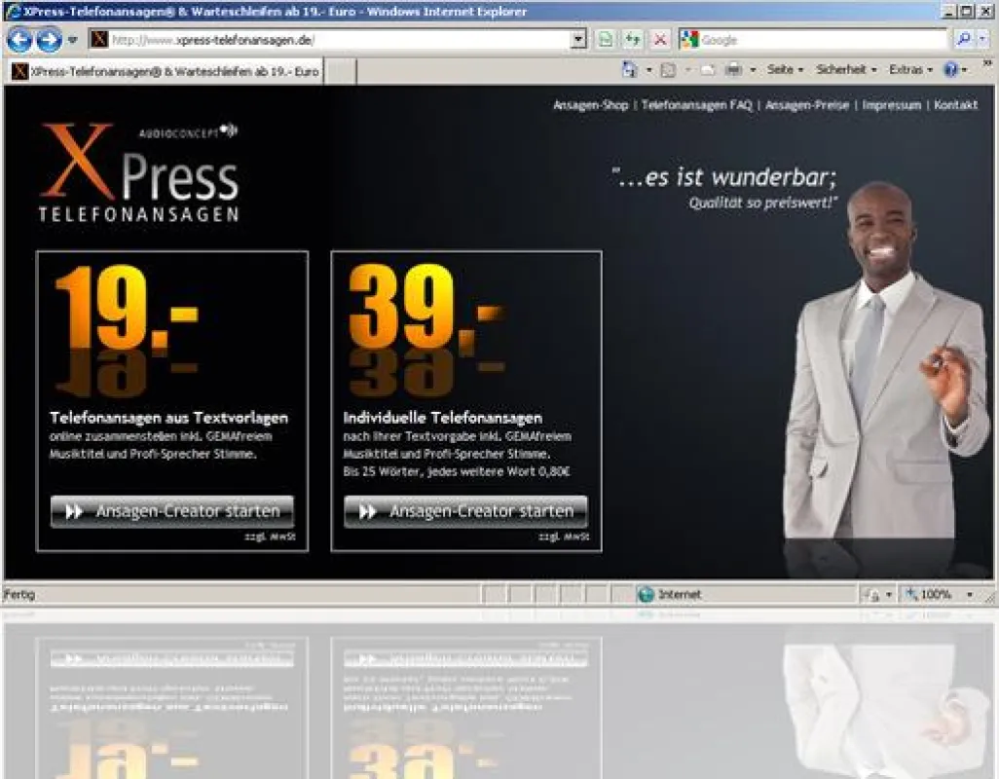Start Ansagen-Creator in the 39.- box
Image resolution: width=999 pixels, height=779 pixels.
coord(465,511)
